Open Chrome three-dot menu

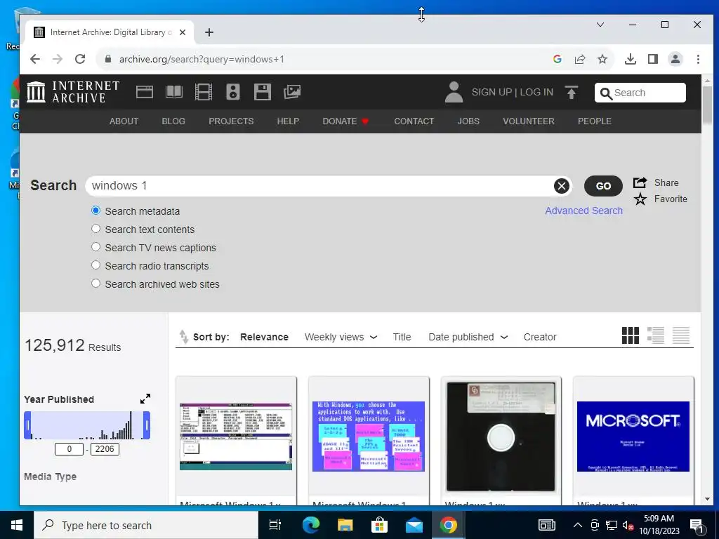point(698,59)
